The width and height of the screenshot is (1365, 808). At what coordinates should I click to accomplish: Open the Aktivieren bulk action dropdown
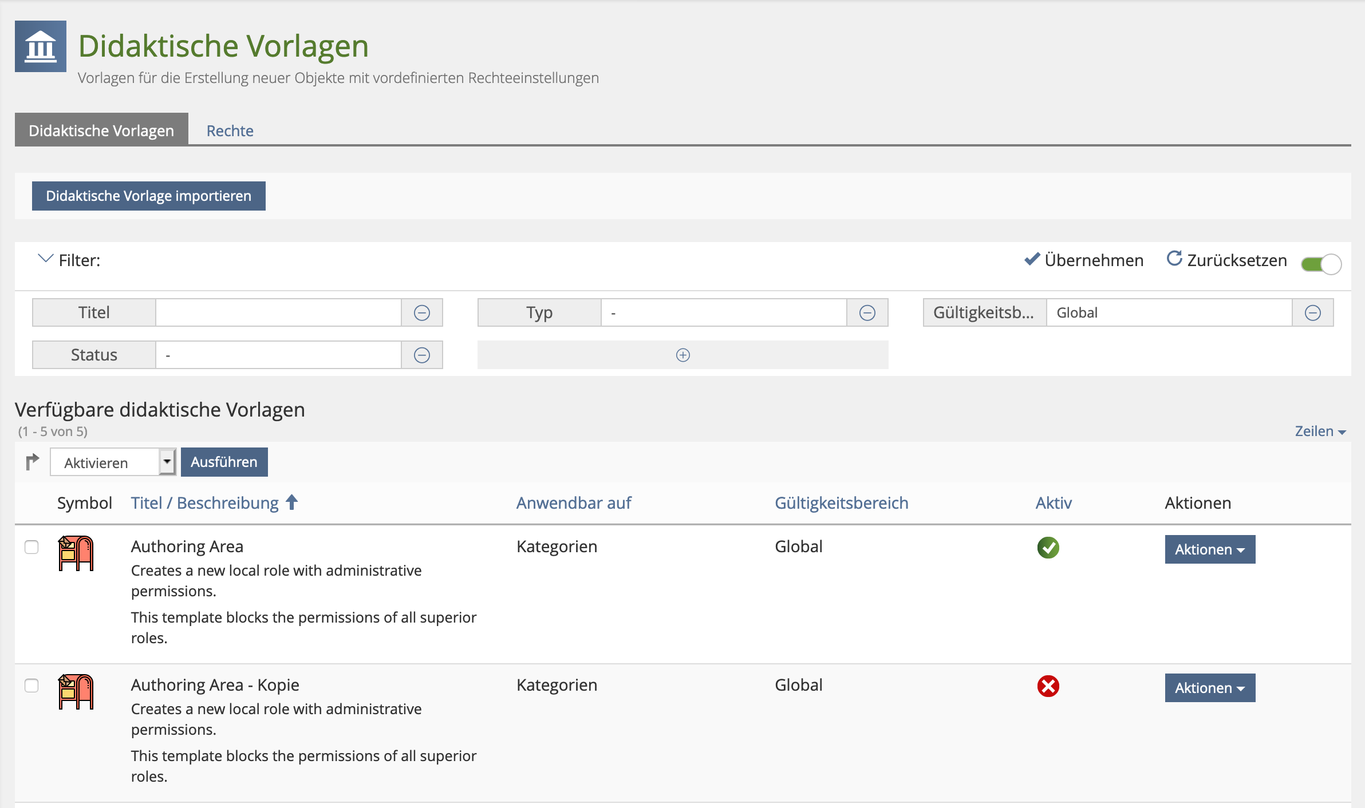(113, 462)
